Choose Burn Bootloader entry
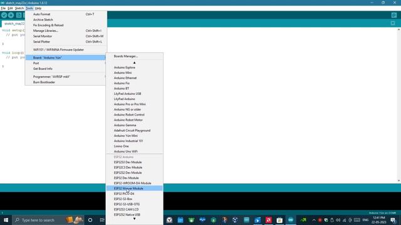The image size is (401, 225). point(66,82)
